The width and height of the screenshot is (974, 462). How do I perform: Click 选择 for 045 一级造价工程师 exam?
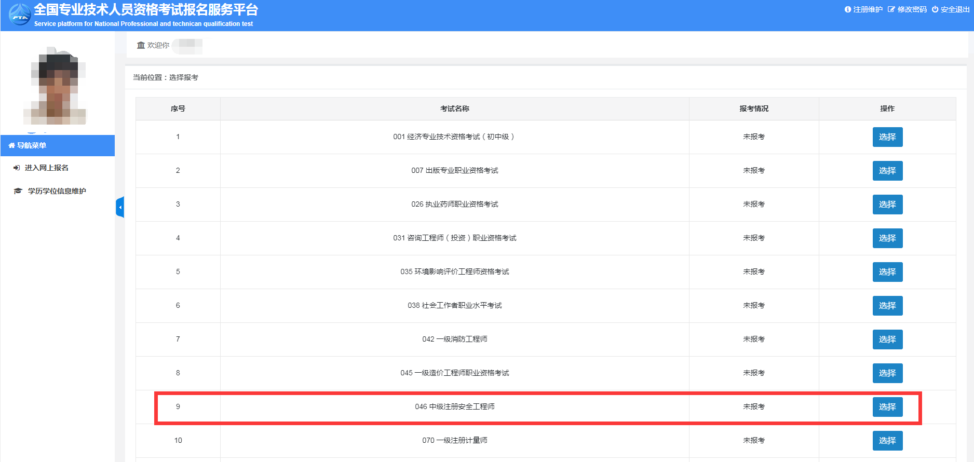tap(887, 373)
